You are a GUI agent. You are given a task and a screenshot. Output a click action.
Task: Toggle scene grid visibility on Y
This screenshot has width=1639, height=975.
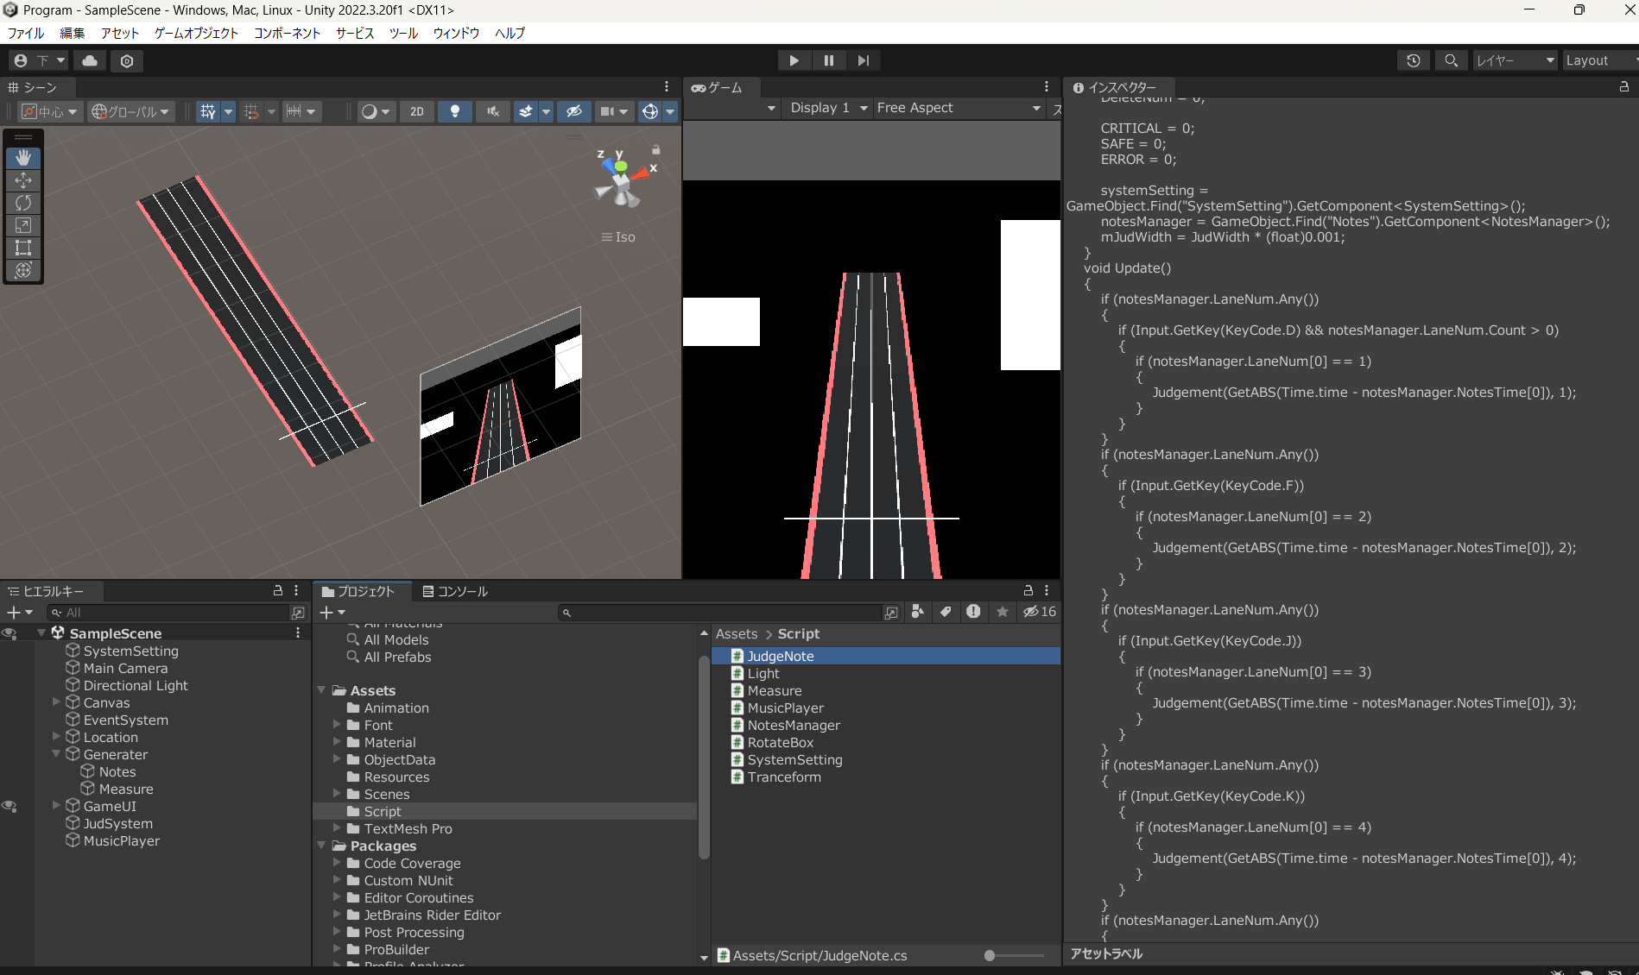coord(208,111)
